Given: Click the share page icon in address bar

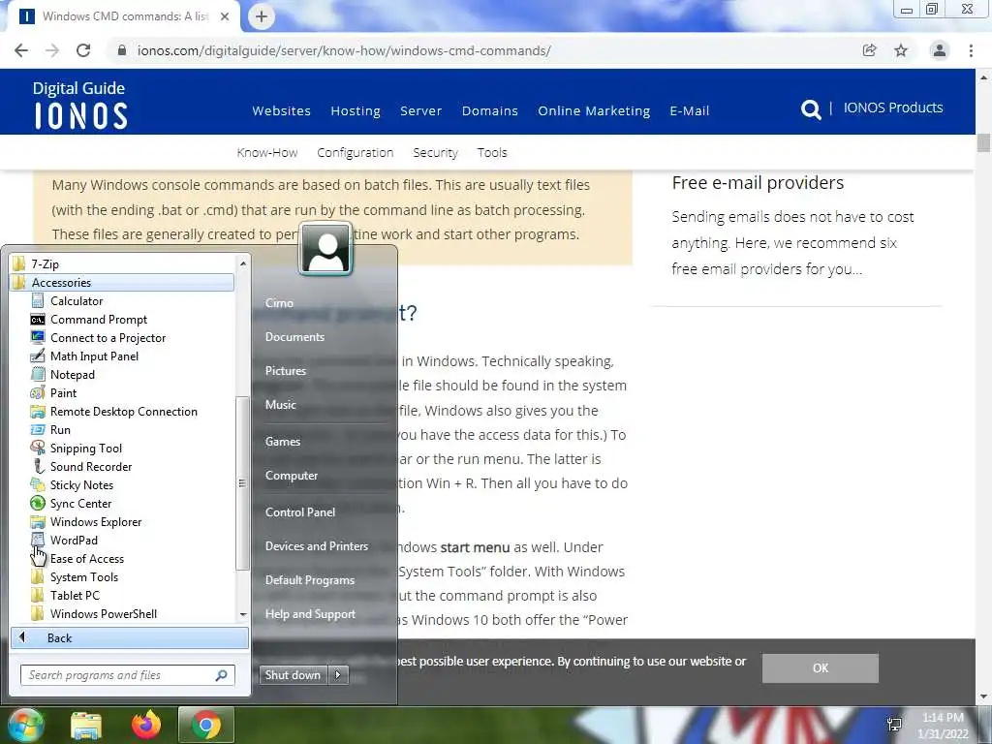Looking at the screenshot, I should (x=869, y=50).
